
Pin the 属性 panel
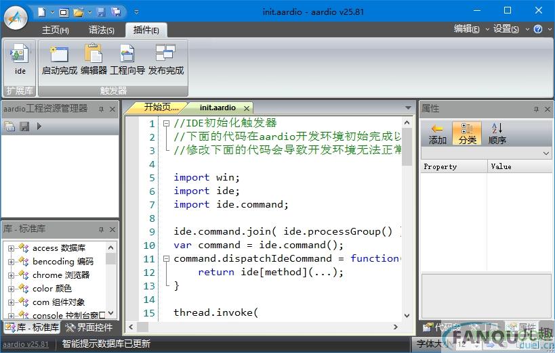(536, 109)
